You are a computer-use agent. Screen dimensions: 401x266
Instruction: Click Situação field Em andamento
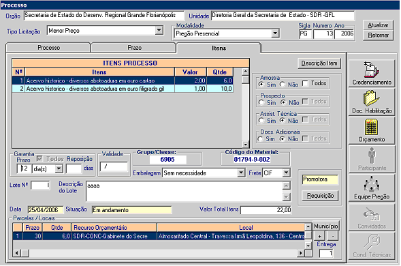[131, 210]
